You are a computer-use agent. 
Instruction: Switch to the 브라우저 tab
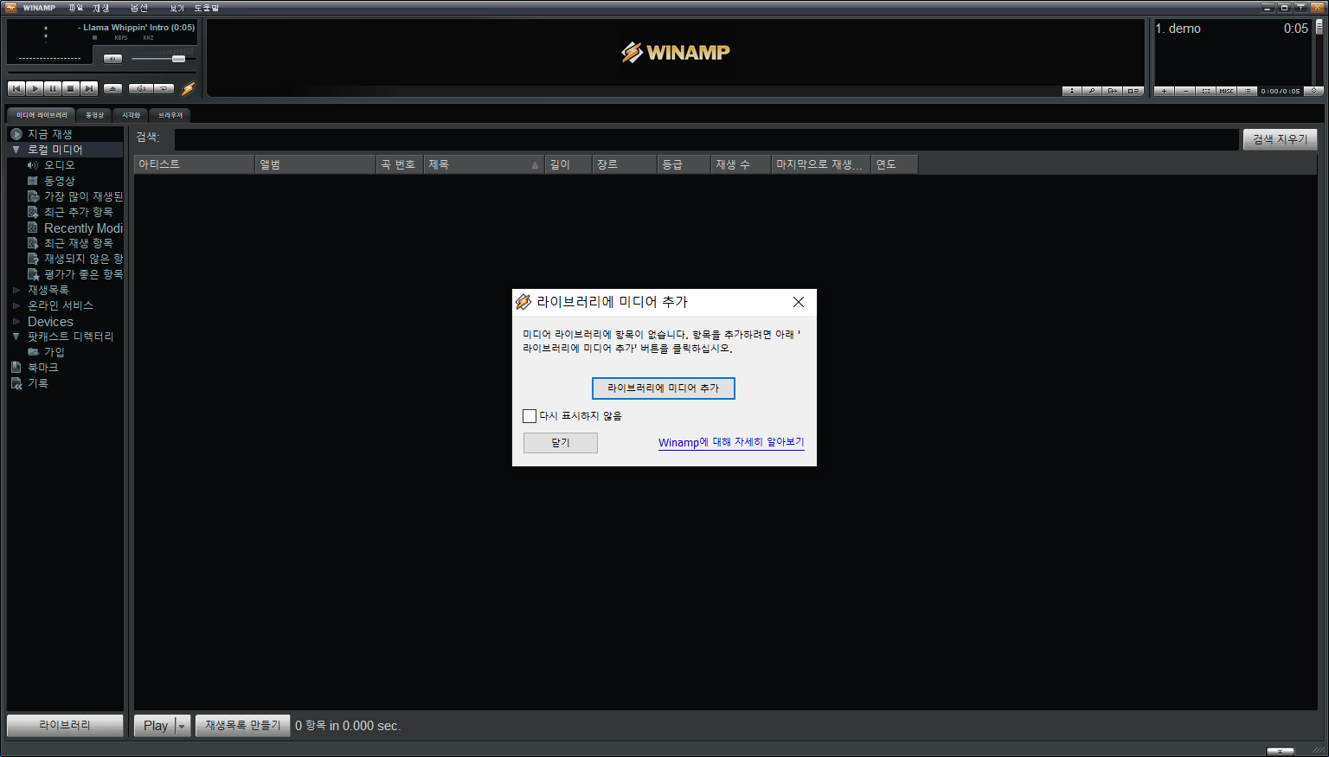170,115
